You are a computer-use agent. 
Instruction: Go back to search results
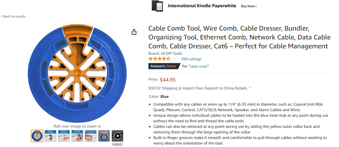(14, 16)
